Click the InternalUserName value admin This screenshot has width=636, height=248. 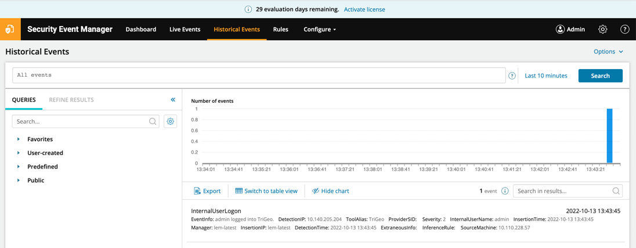[x=502, y=219]
